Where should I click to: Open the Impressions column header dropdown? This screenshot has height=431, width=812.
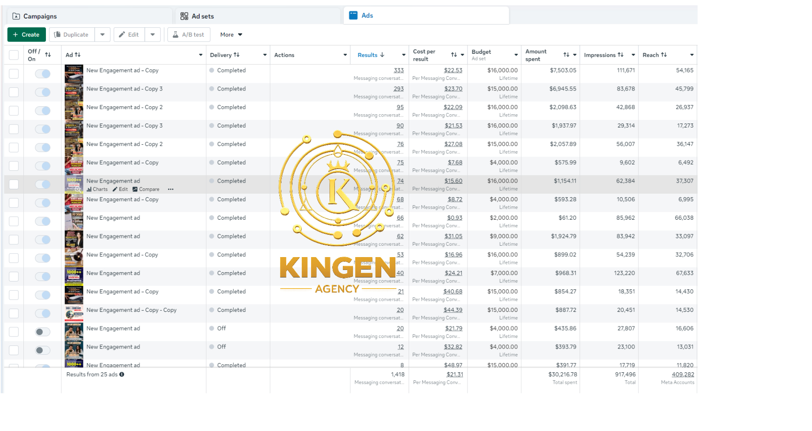tap(633, 55)
